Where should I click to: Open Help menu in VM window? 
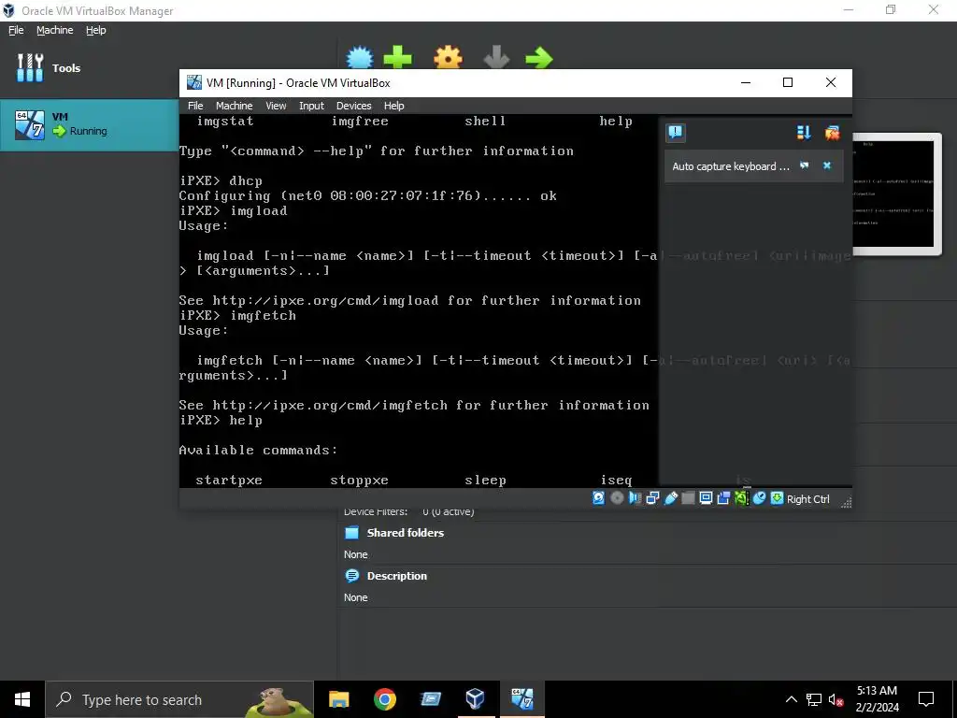(393, 106)
